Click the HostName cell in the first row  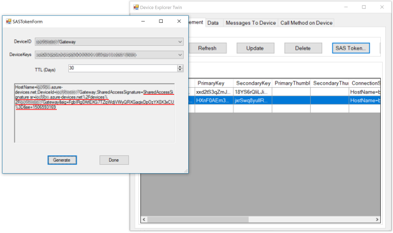(x=365, y=92)
